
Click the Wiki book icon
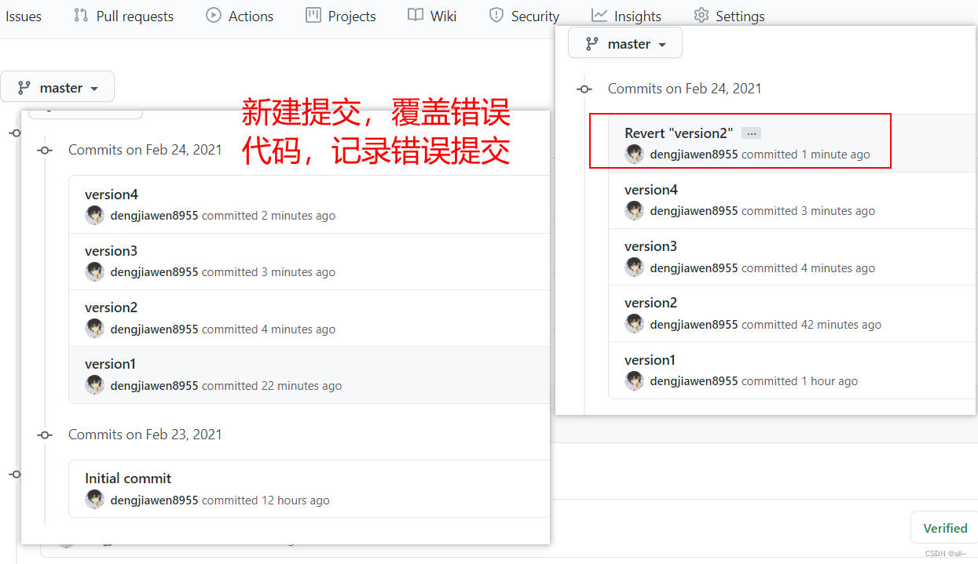(x=416, y=15)
